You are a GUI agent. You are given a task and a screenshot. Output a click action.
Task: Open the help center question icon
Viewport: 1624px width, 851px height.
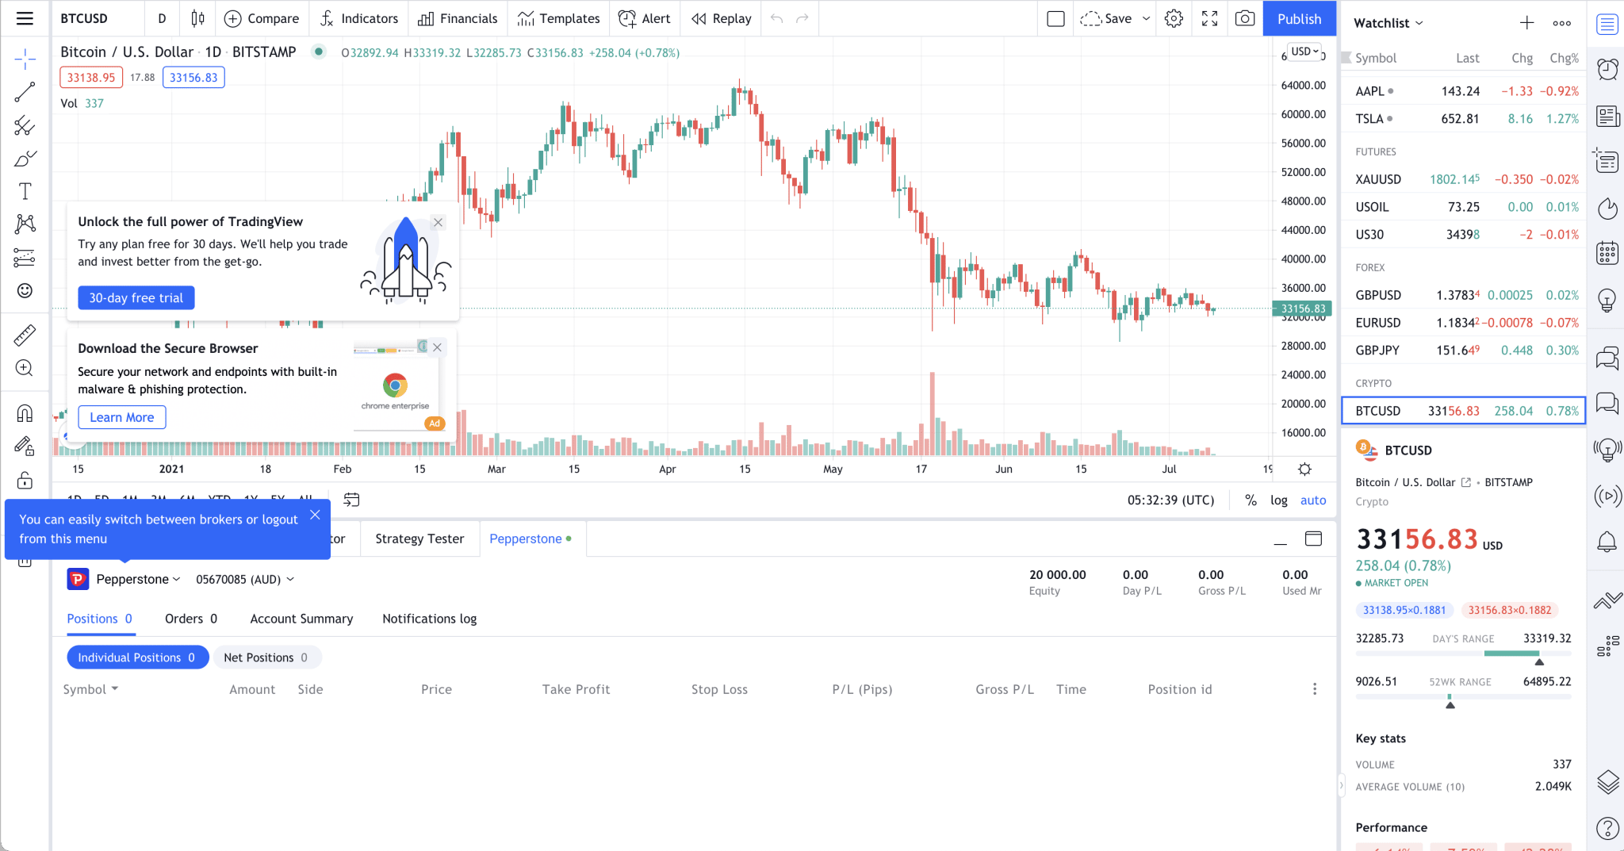point(1607,828)
